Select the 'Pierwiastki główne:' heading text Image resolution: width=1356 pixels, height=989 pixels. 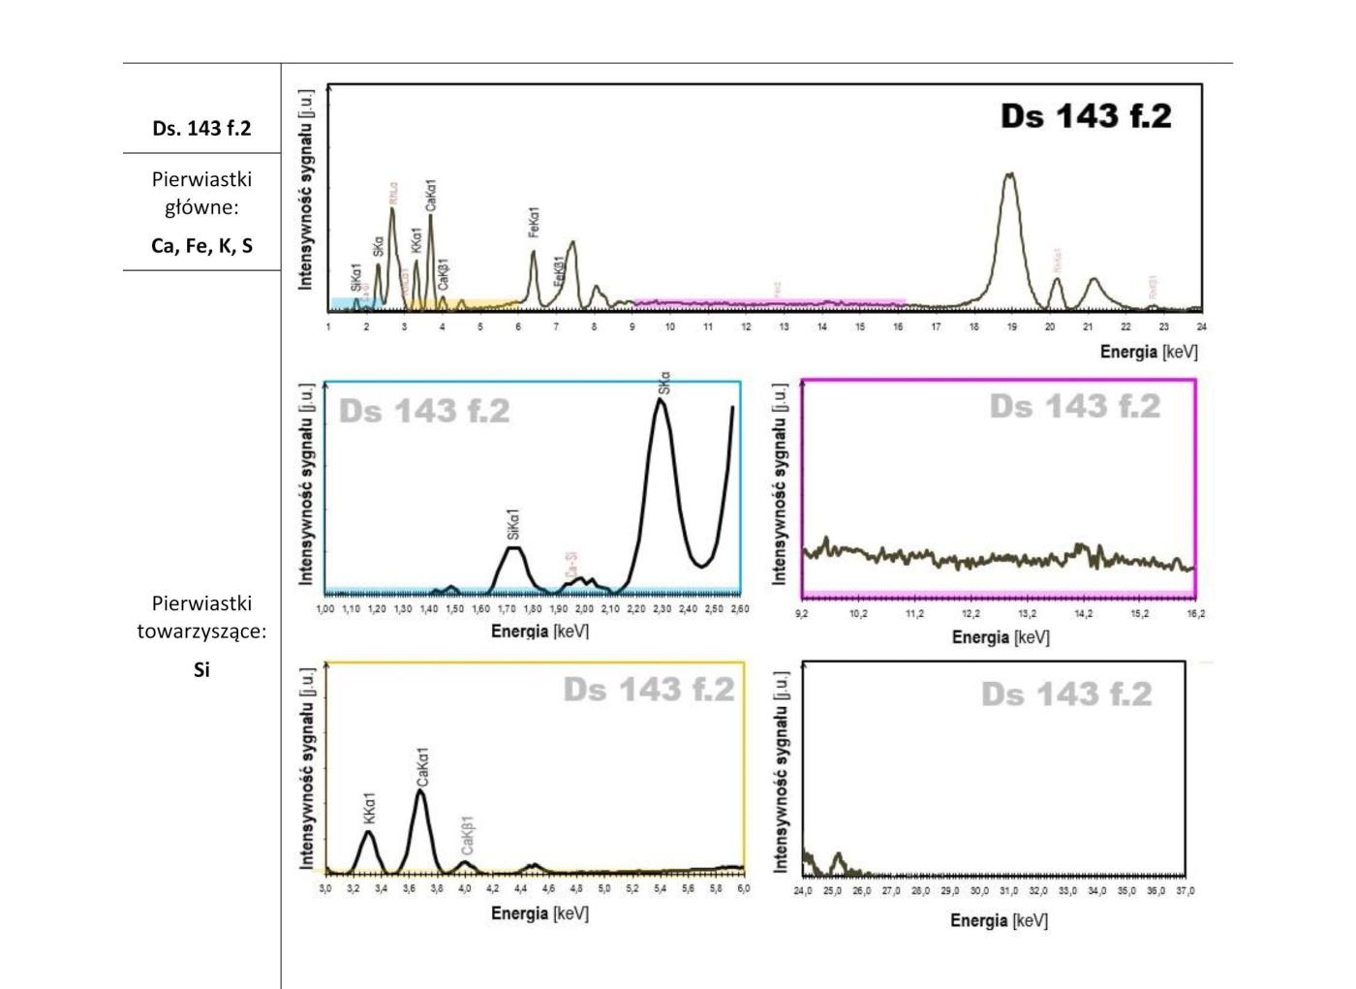pyautogui.click(x=201, y=193)
